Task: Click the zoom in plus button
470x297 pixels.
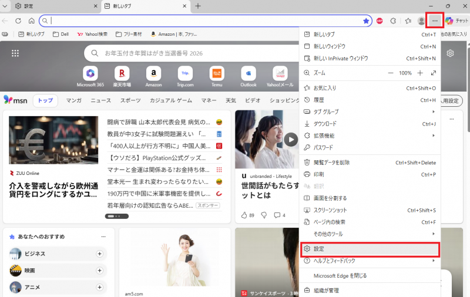Action: click(x=420, y=73)
